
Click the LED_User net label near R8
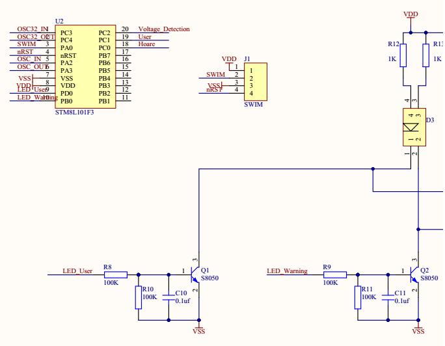[x=77, y=271]
